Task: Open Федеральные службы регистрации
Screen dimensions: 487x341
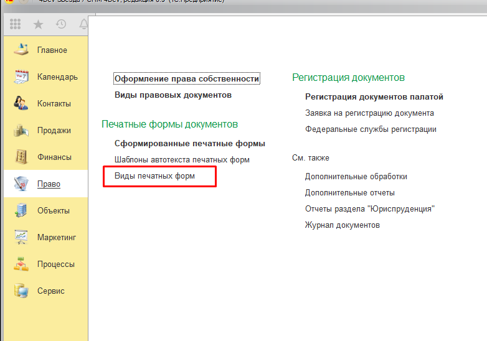Action: 371,129
